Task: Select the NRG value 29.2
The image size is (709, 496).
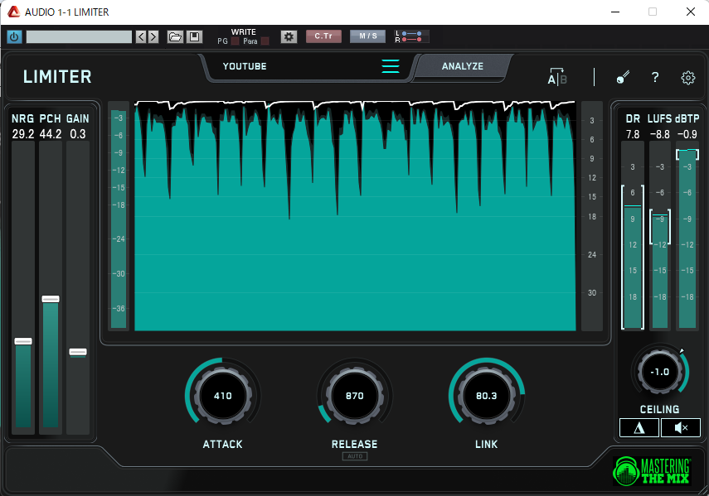Action: tap(23, 134)
